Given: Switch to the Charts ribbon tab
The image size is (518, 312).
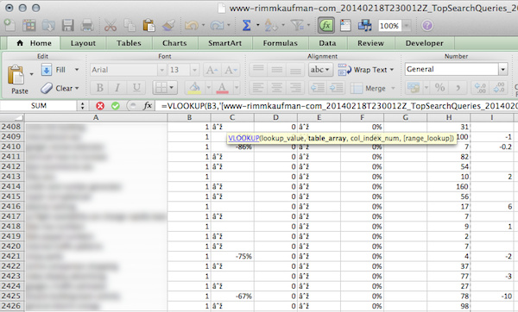Looking at the screenshot, I should 174,43.
